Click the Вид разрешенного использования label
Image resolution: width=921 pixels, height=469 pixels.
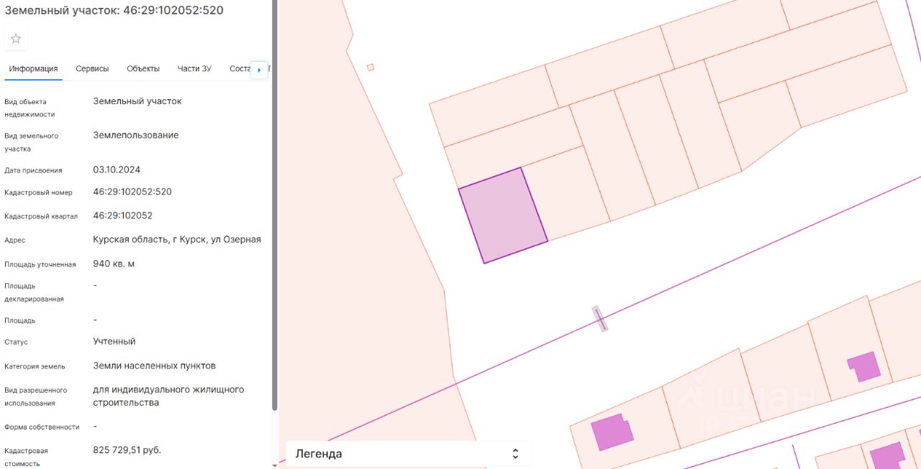click(x=36, y=396)
